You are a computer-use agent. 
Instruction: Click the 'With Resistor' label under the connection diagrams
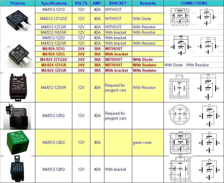tap(197, 65)
